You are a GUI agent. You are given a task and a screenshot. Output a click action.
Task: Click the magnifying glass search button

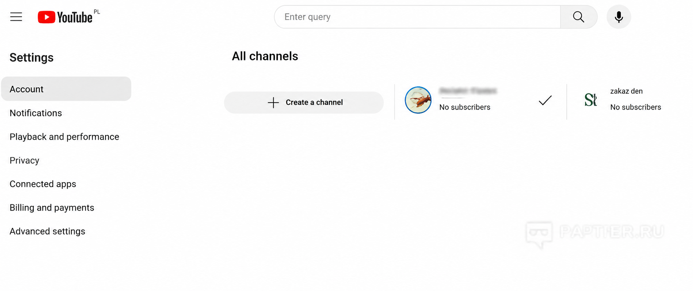coord(579,17)
